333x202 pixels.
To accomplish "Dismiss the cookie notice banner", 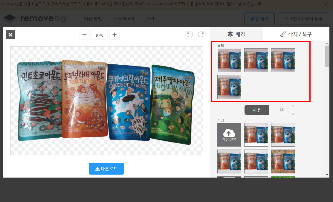I will [x=325, y=4].
